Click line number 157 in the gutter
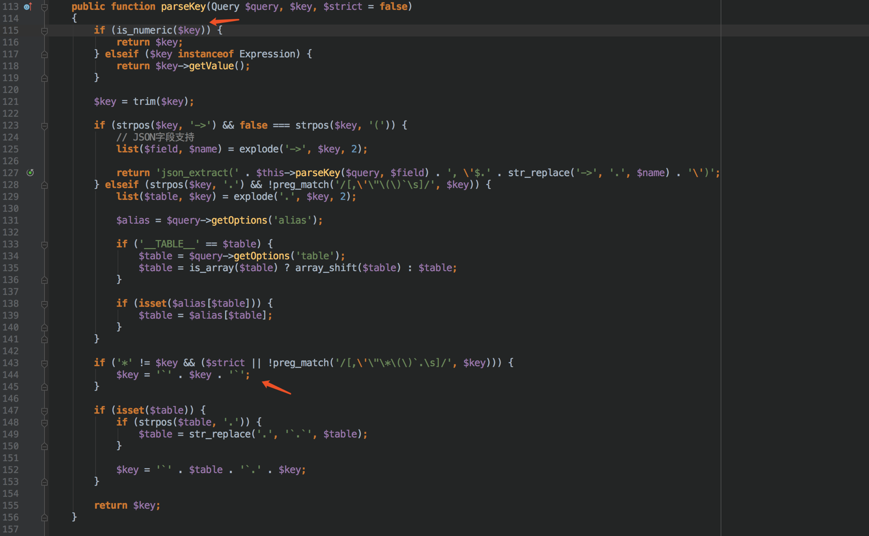Screen dimensions: 869x536 [x=10, y=529]
